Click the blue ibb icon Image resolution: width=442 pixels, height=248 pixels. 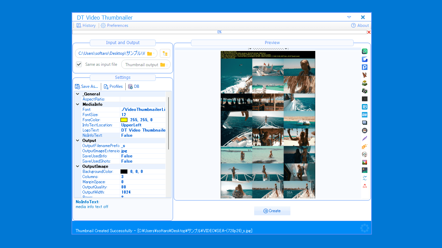364,115
